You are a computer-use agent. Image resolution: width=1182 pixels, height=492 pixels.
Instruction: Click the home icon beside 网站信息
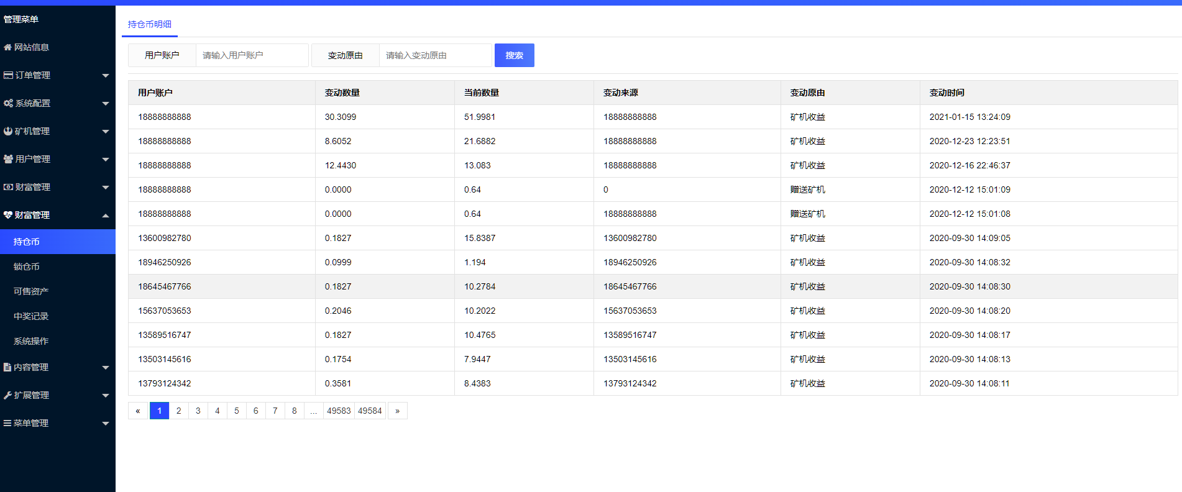click(x=7, y=47)
